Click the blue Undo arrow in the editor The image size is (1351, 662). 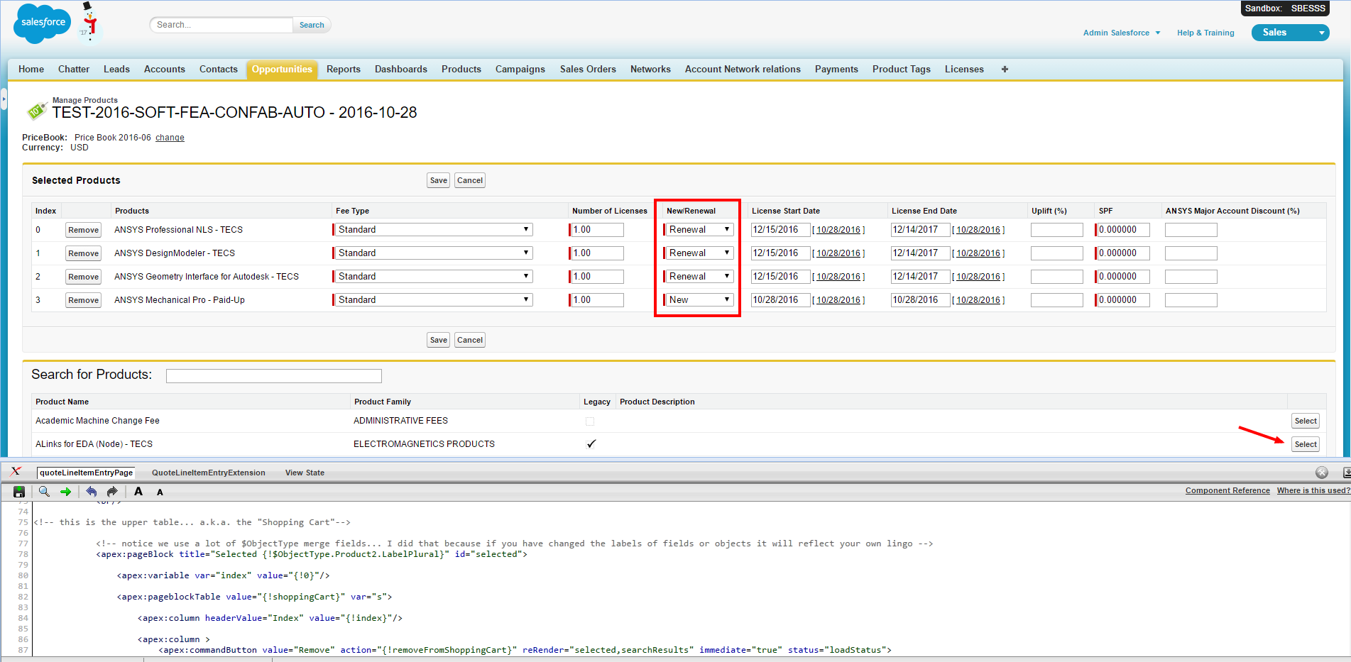92,492
